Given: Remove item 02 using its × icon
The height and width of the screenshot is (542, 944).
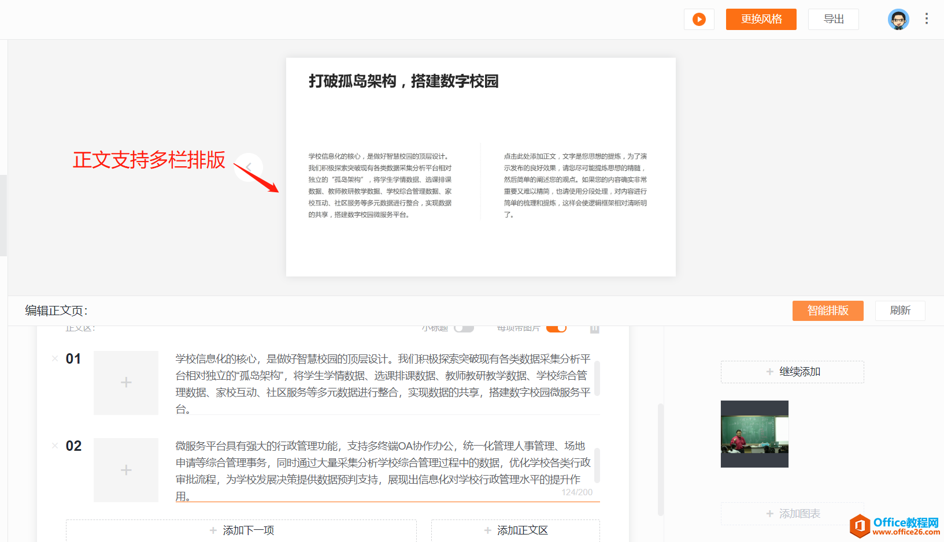Looking at the screenshot, I should pos(54,446).
